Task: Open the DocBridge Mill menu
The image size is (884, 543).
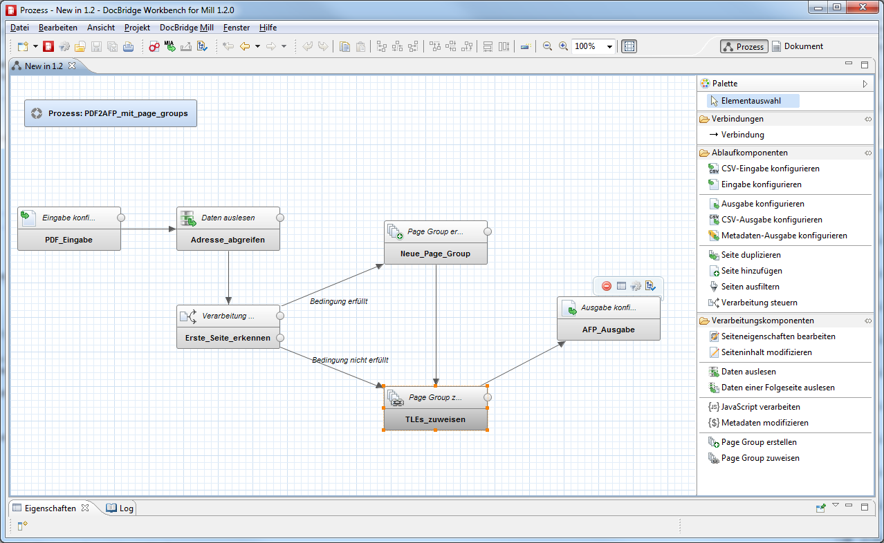Action: (x=186, y=28)
